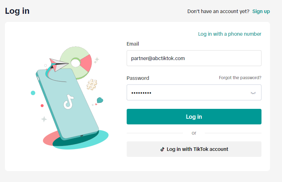
Task: Click the Log in page heading
Action: click(17, 11)
